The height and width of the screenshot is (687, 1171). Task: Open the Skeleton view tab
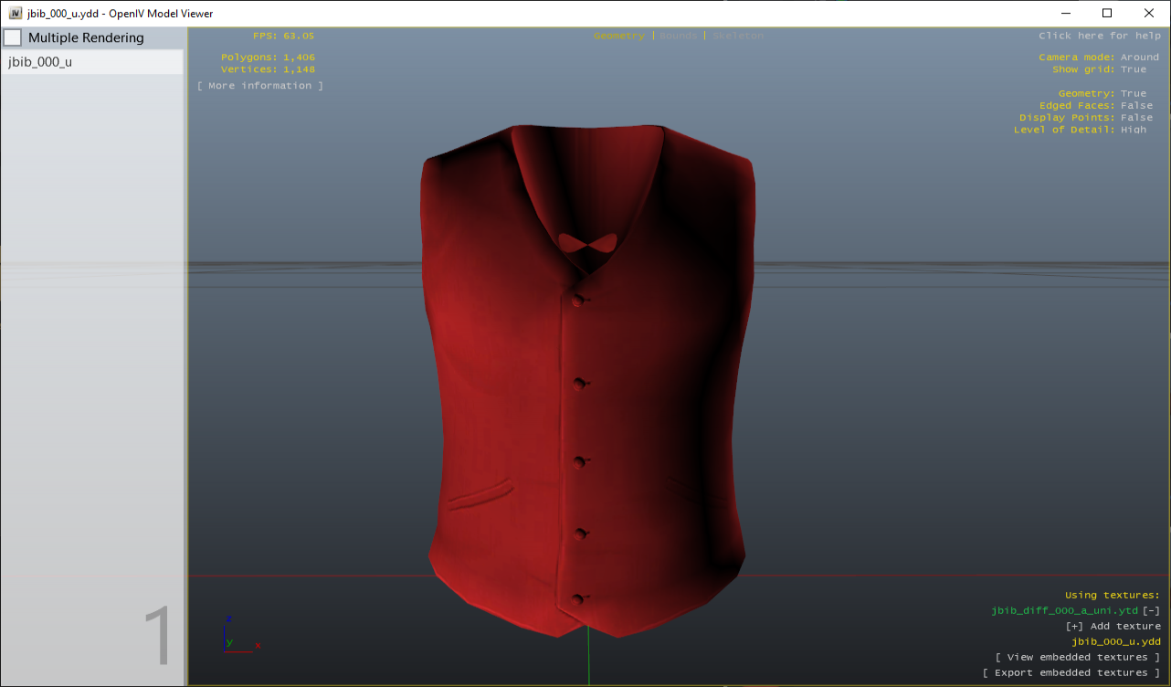click(738, 36)
